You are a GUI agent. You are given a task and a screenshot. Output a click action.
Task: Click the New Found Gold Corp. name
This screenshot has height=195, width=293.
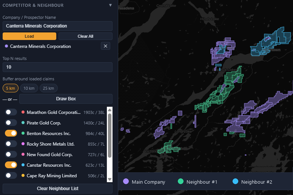point(49,155)
